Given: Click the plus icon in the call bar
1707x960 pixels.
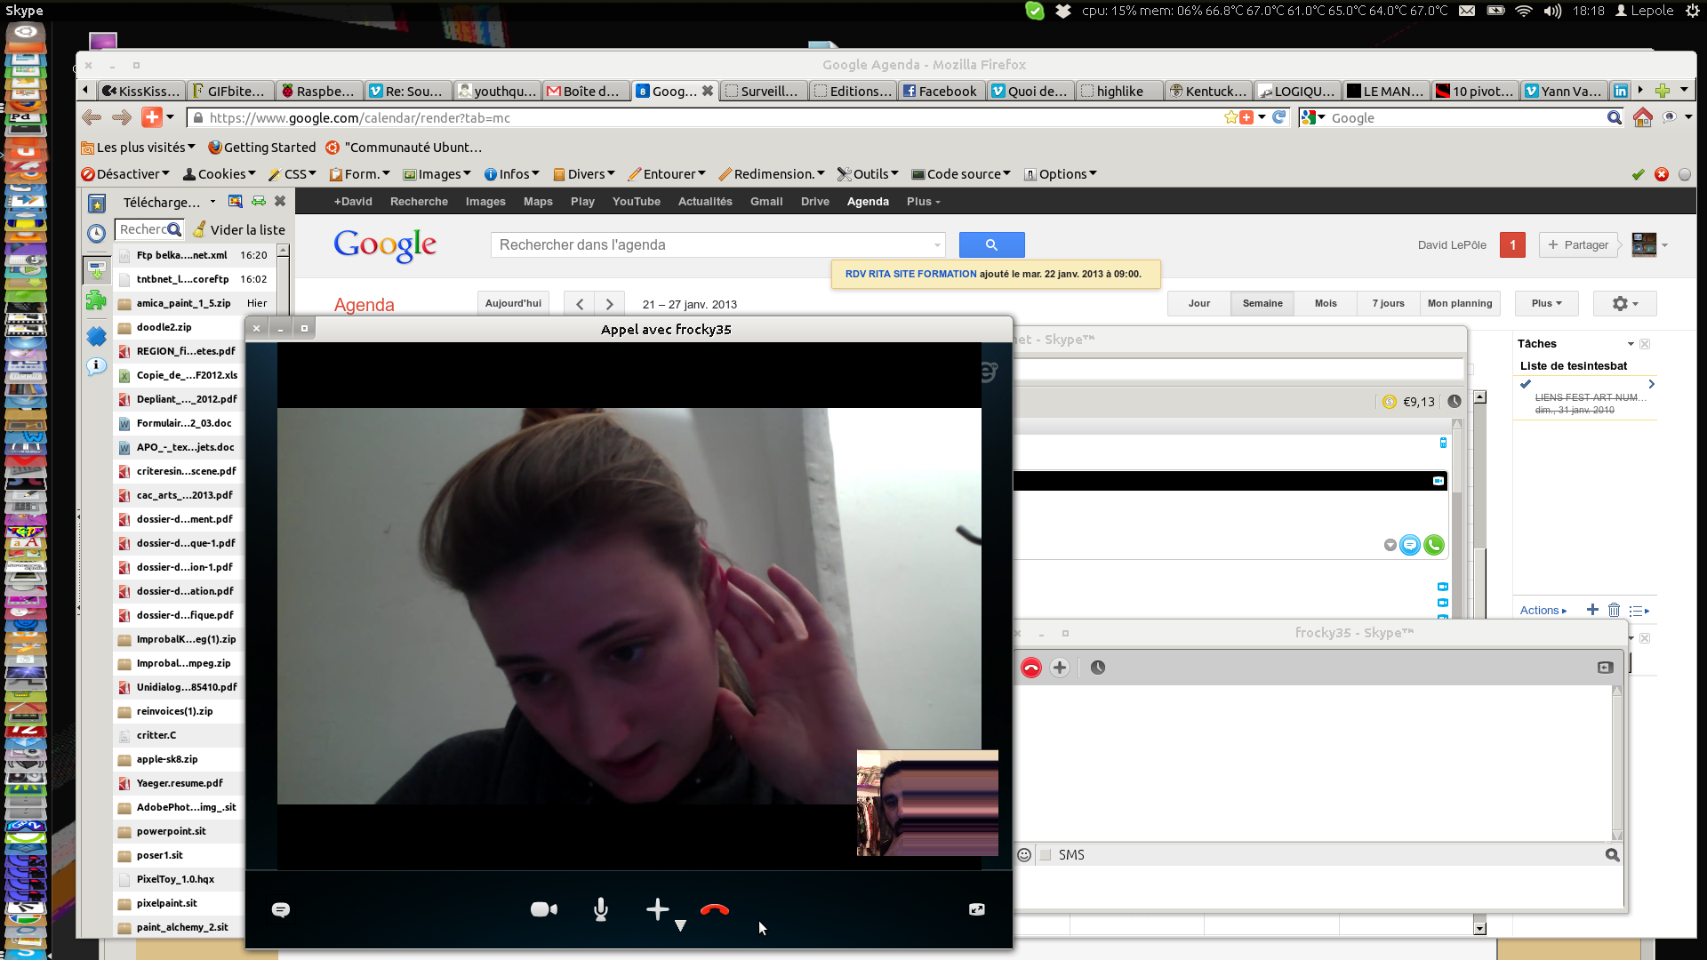Looking at the screenshot, I should pos(657,909).
